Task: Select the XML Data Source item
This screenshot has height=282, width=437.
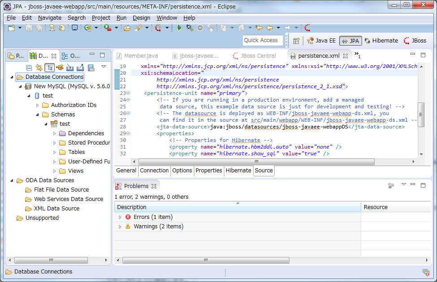Action: (57, 209)
